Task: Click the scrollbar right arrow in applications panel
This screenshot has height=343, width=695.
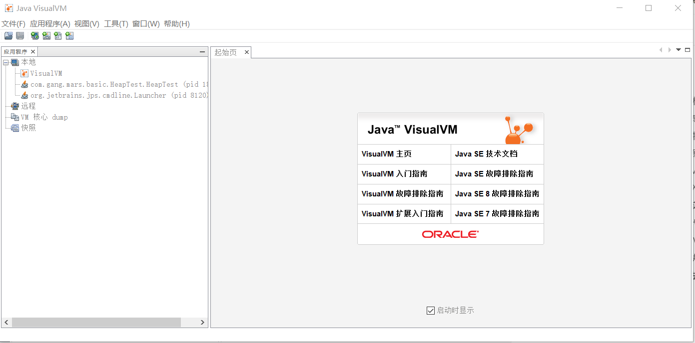Action: tap(202, 323)
